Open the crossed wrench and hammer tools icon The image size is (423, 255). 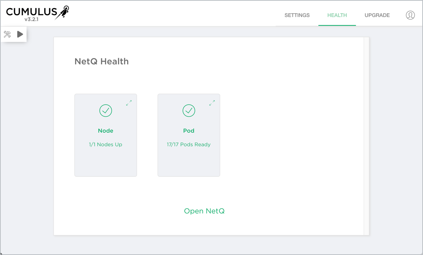(x=8, y=34)
